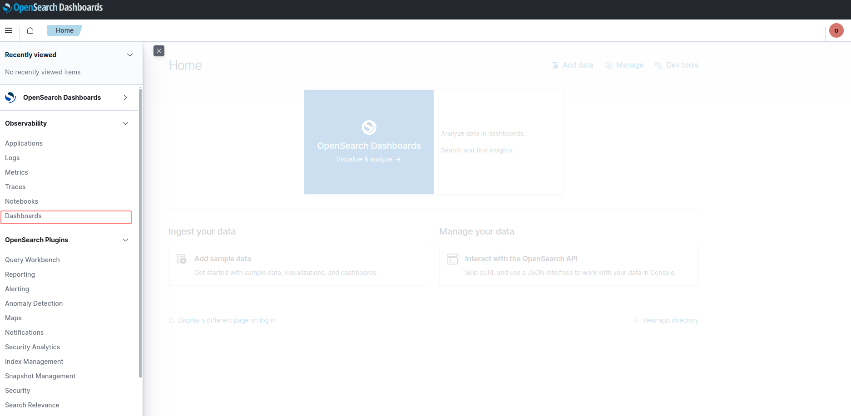Open Logs in the sidebar
Viewport: 851px width, 416px height.
12,158
